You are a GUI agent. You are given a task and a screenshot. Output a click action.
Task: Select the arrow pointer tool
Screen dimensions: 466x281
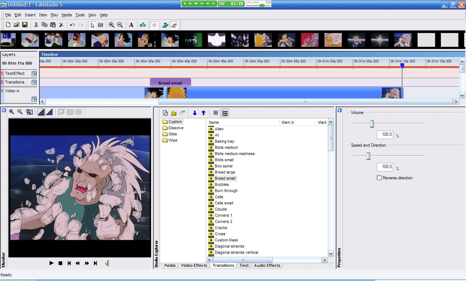[92, 25]
